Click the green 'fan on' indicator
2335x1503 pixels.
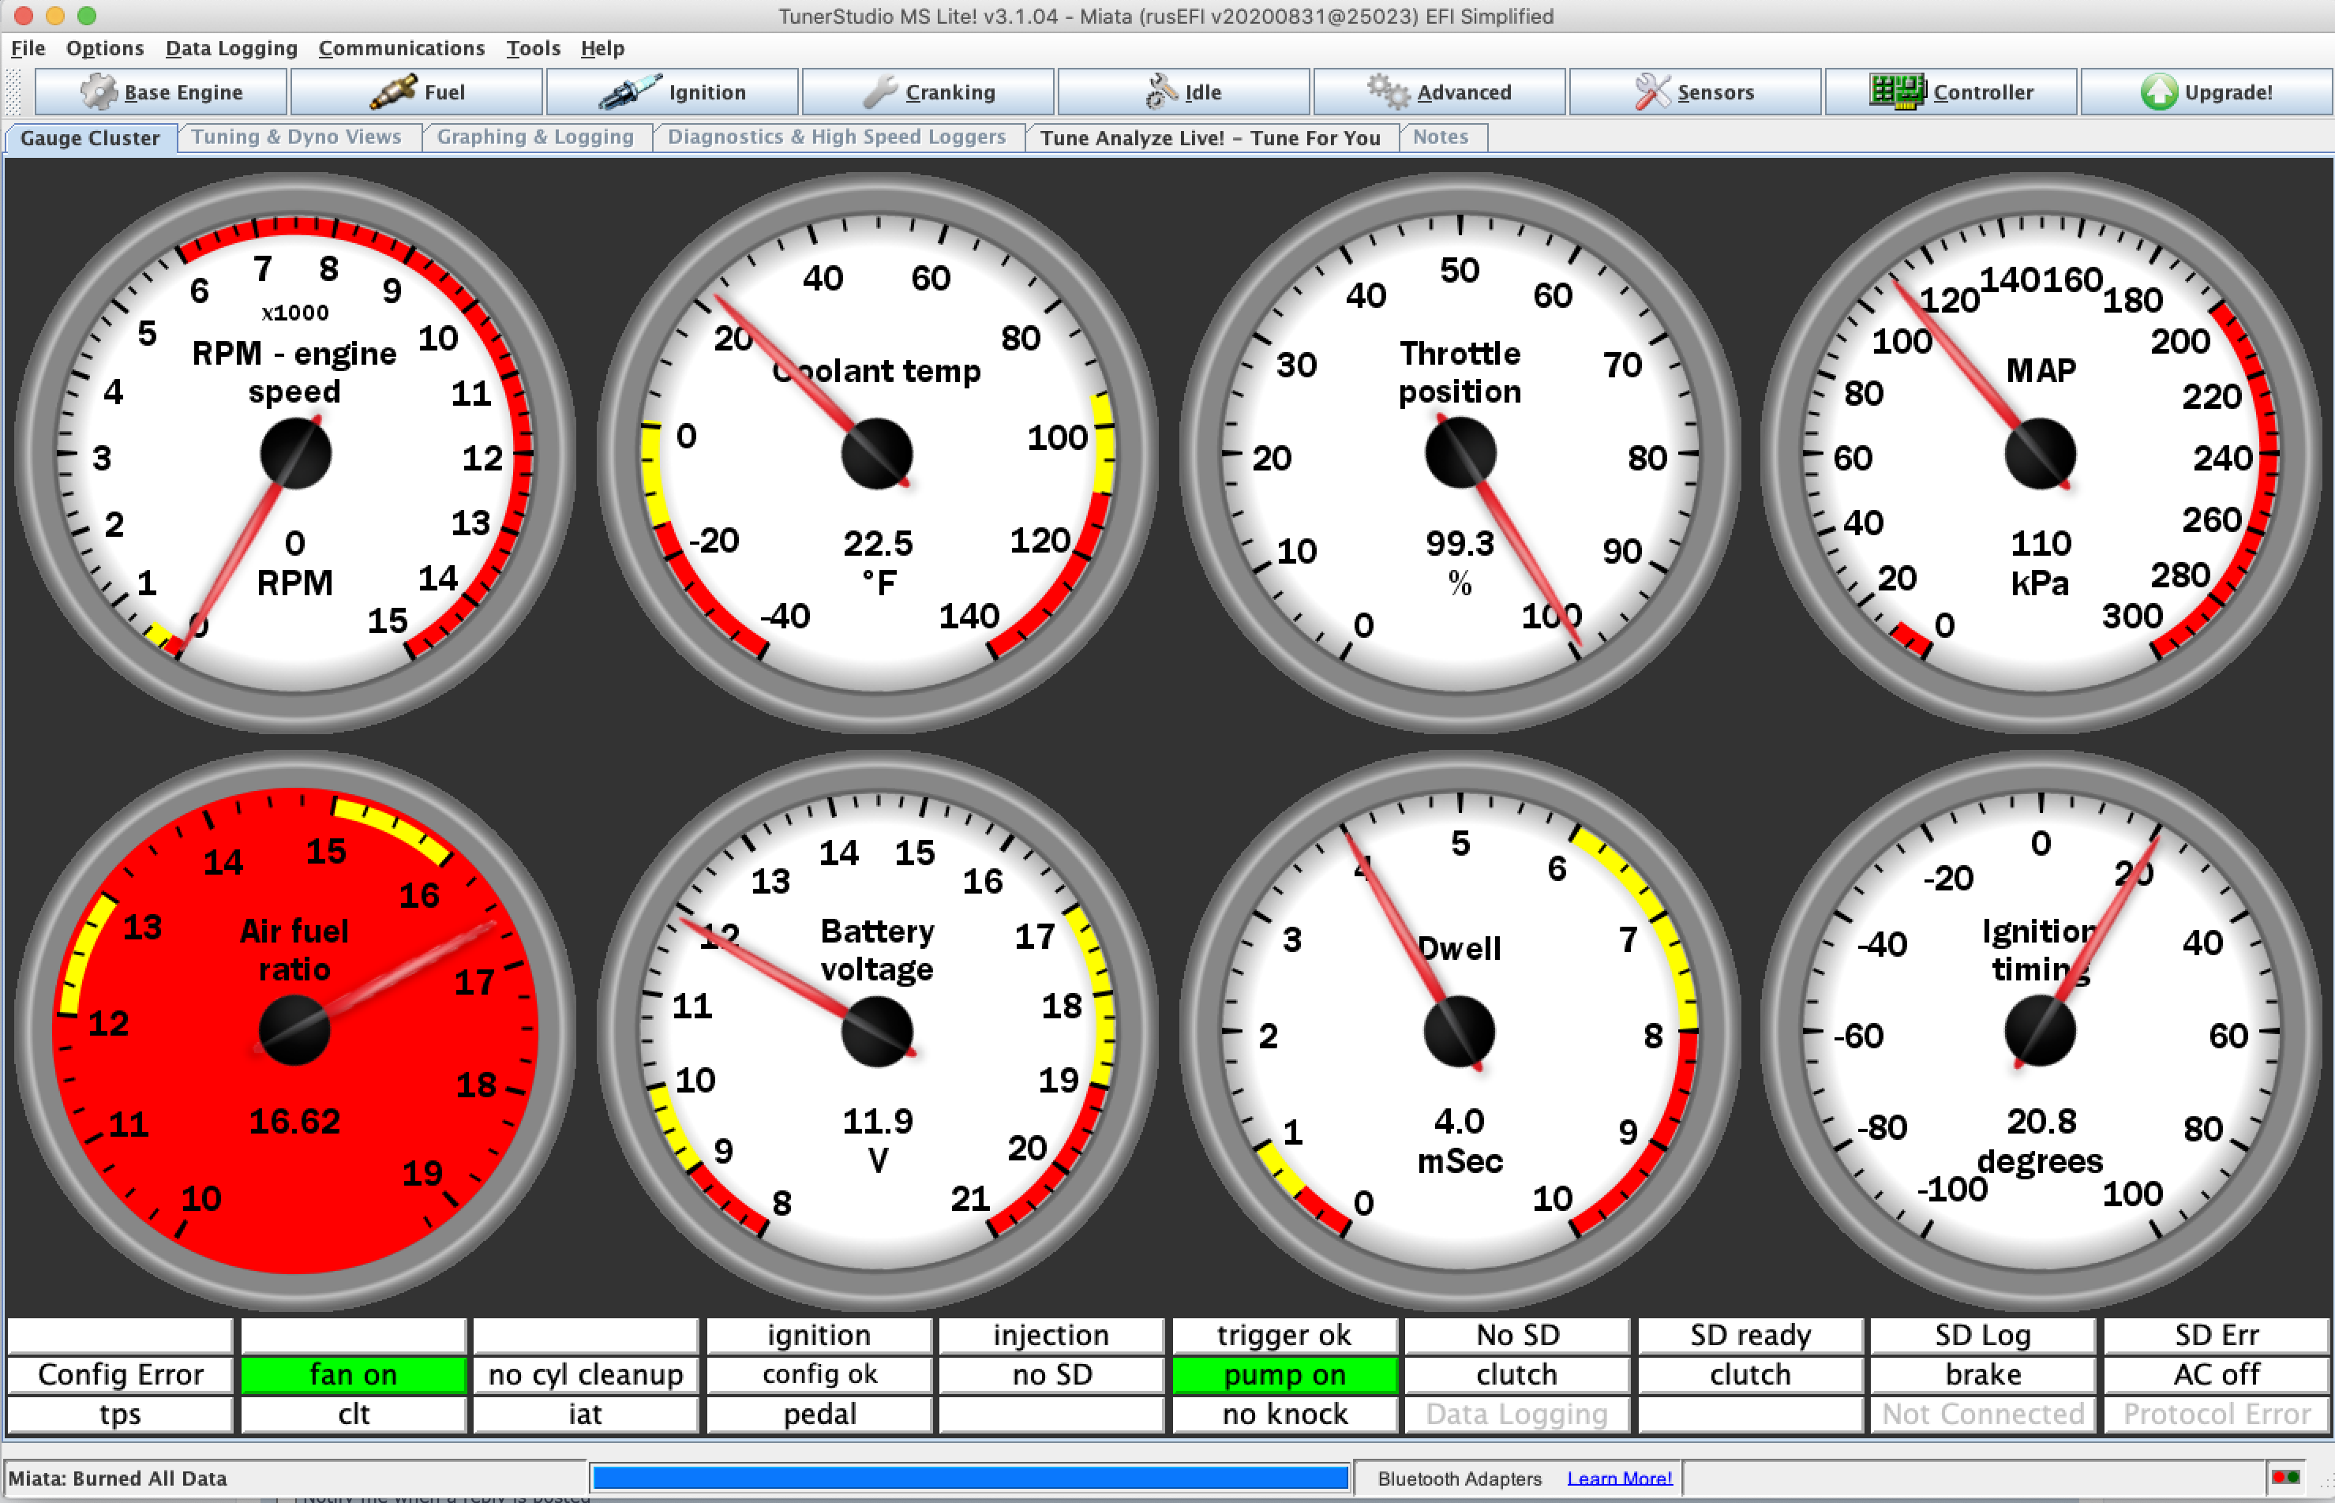[x=353, y=1374]
